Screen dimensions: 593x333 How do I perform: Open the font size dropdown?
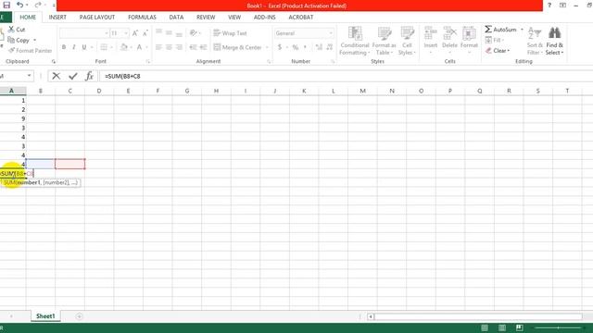[x=126, y=33]
